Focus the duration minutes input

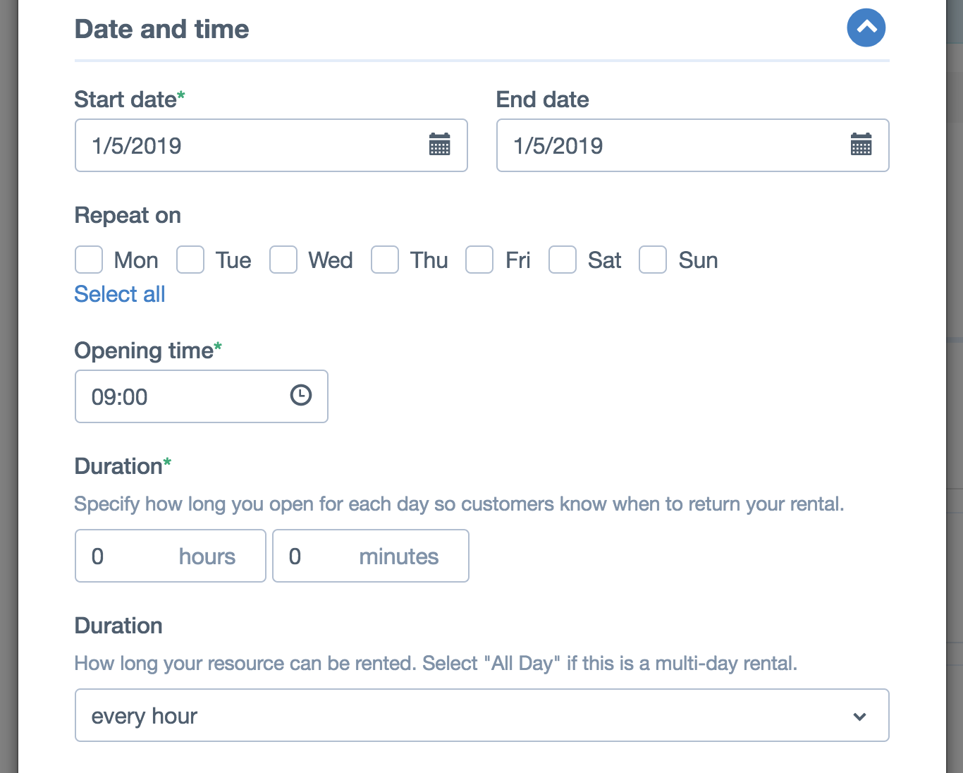tap(371, 556)
